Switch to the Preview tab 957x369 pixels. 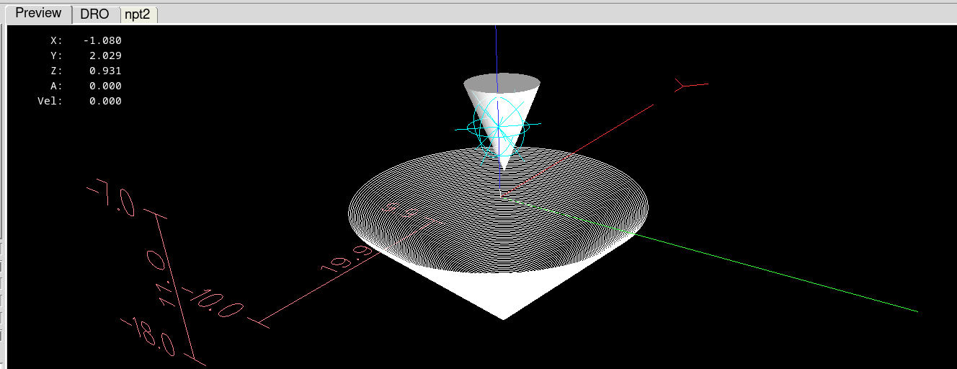(38, 14)
